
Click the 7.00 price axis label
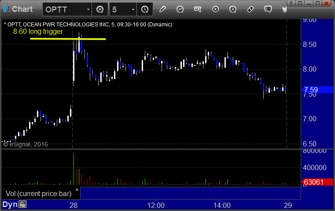pos(309,119)
